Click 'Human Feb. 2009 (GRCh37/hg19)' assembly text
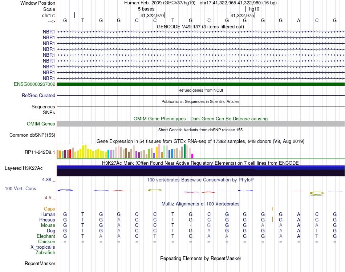The image size is (345, 272). 160,3
